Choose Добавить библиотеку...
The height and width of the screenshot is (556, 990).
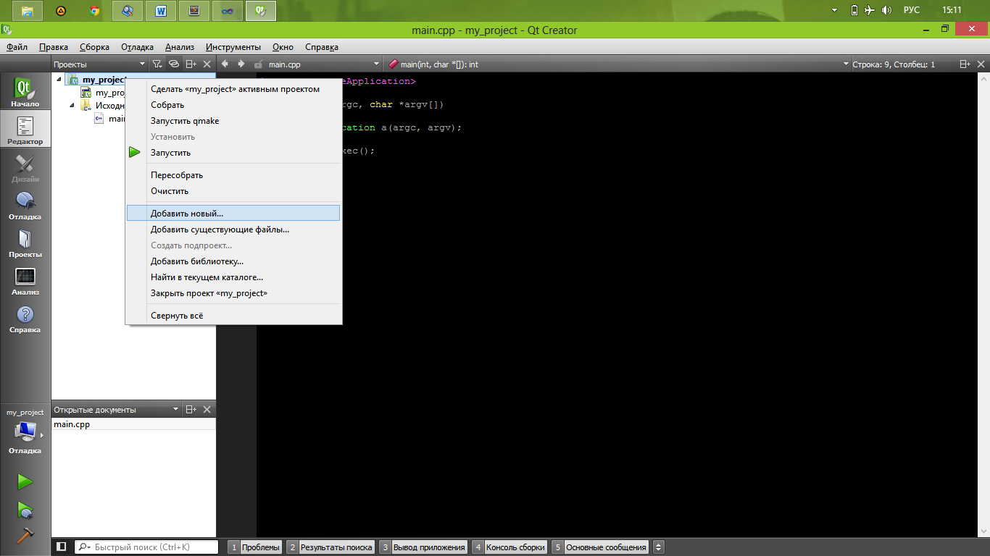coord(233,261)
